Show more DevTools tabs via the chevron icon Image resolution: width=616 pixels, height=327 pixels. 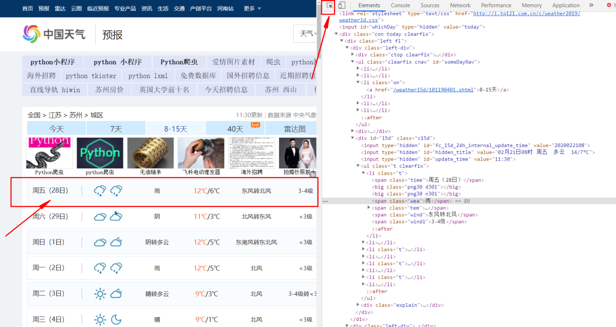click(591, 5)
